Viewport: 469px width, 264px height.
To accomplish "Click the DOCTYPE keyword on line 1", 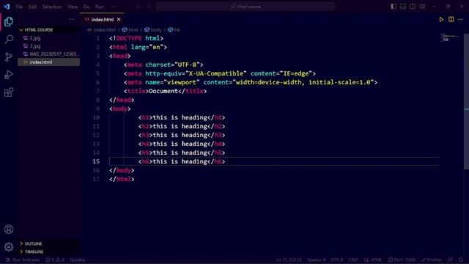I will [129, 38].
